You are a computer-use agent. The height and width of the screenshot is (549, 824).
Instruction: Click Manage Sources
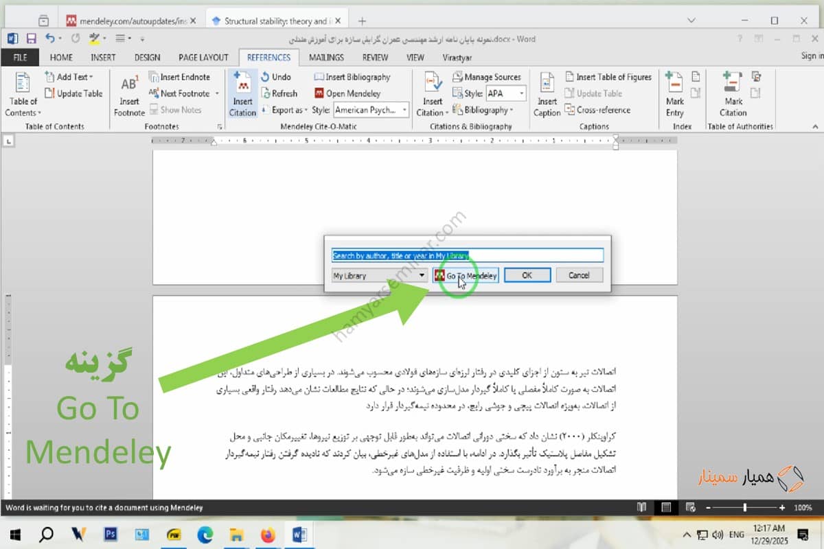[488, 77]
